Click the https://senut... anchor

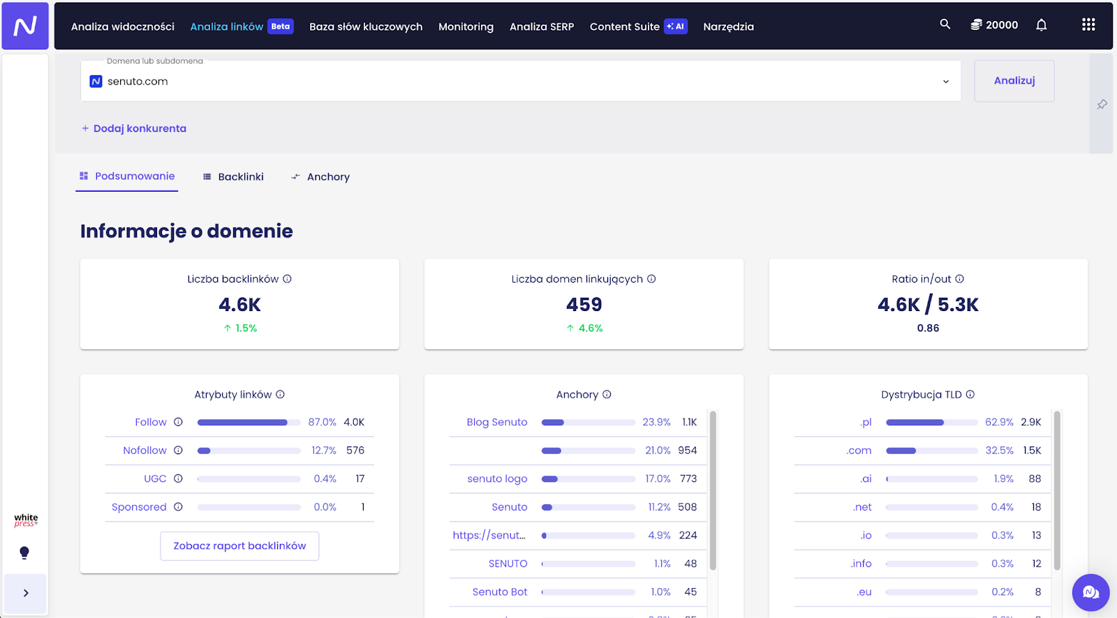489,535
